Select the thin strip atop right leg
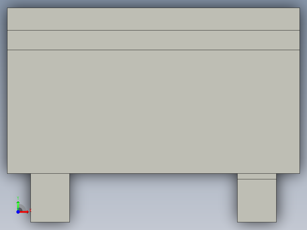This screenshot has height=230, width=307. coord(257,176)
